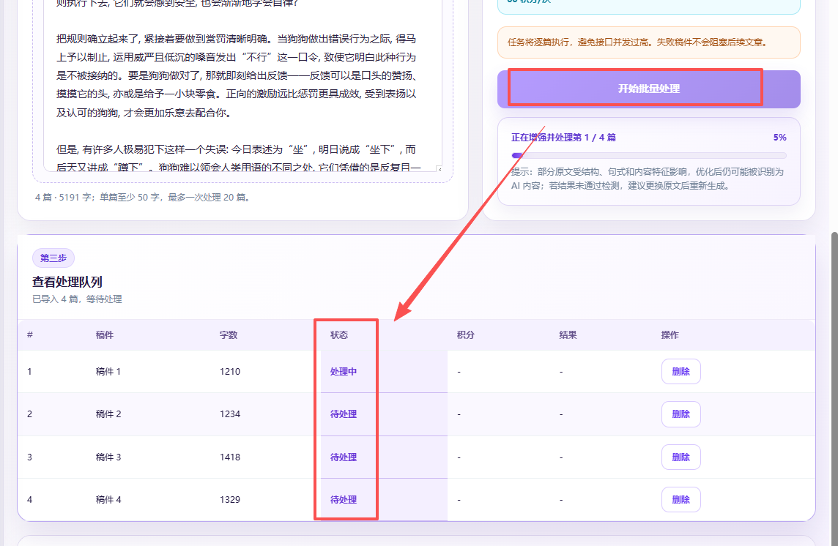Click the 待处理 status of 稿件 4

343,499
